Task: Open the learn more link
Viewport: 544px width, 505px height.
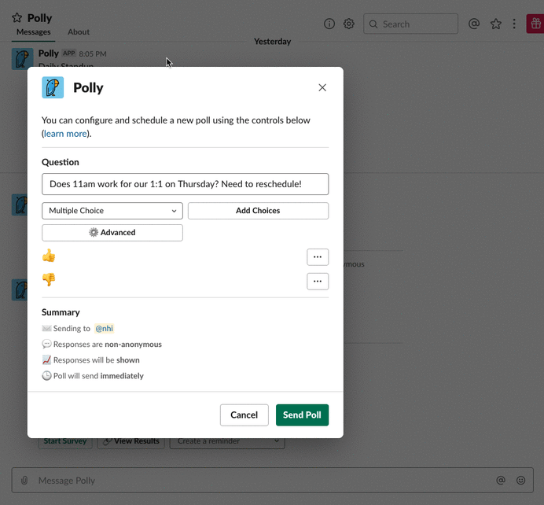Action: tap(65, 134)
